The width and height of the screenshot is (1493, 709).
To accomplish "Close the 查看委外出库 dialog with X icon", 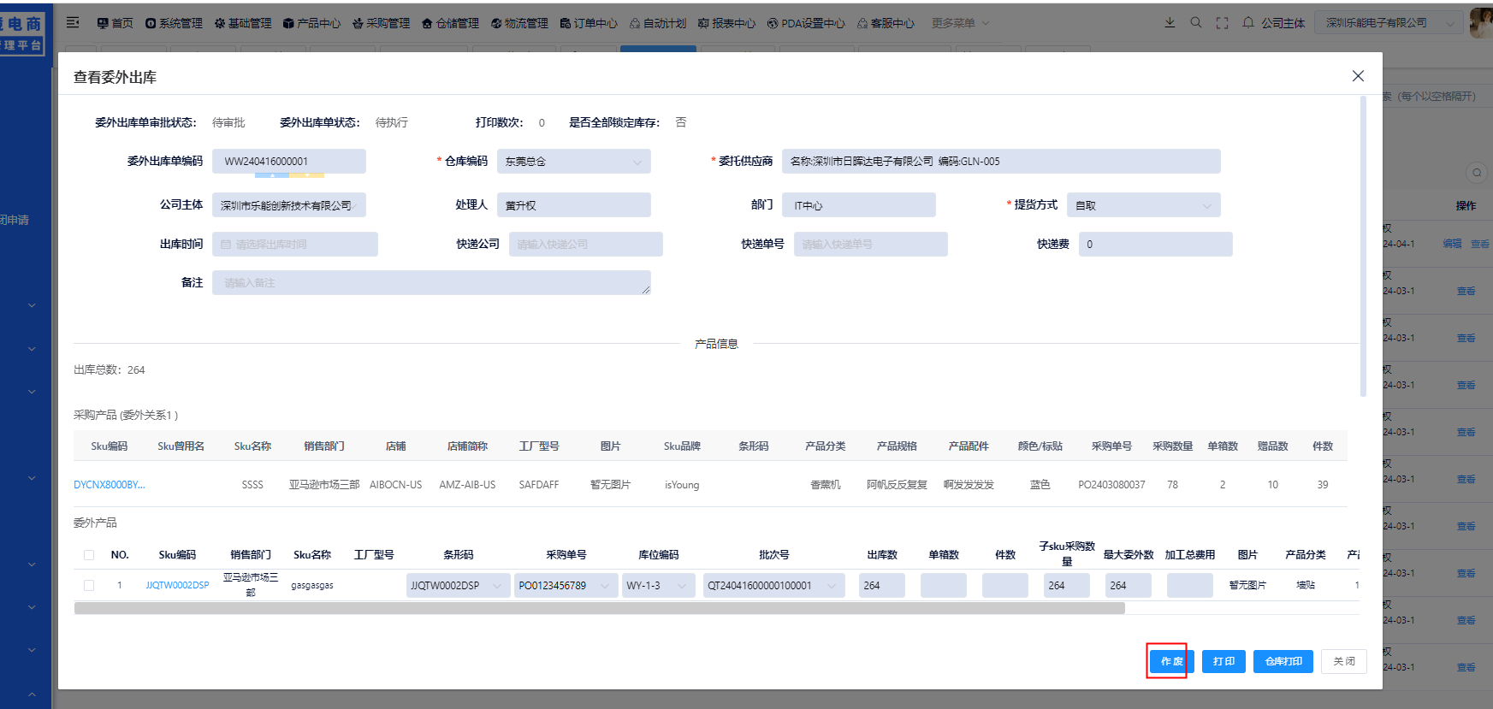I will (1358, 76).
